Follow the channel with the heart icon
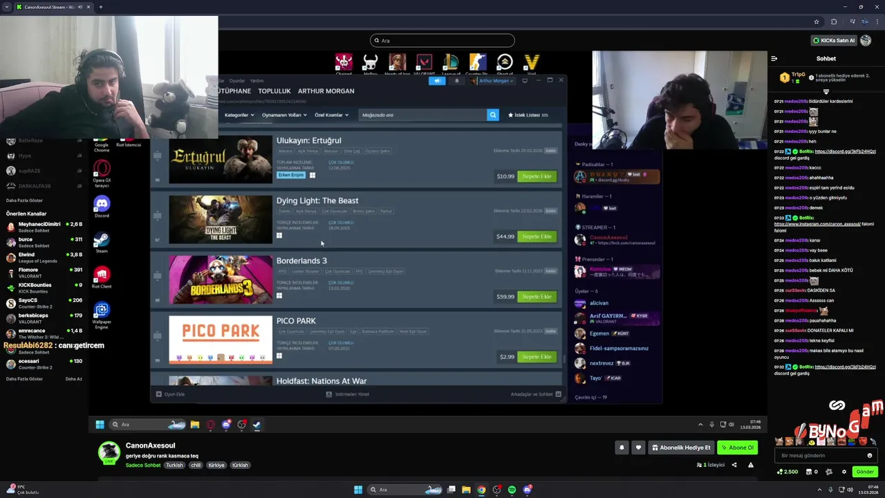The image size is (885, 498). tap(638, 448)
